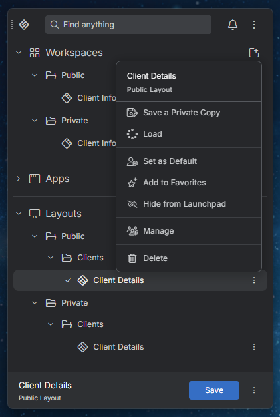
Task: Click the Client Details header of the context menu
Action: (151, 76)
